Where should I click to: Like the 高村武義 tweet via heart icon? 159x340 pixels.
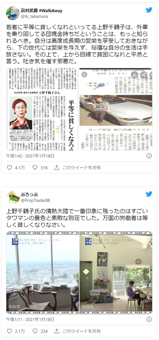(9, 167)
